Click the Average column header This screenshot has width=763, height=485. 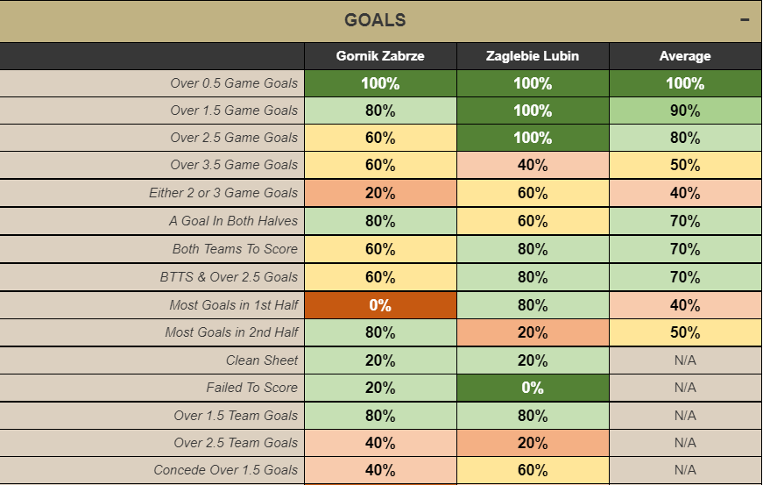point(685,56)
